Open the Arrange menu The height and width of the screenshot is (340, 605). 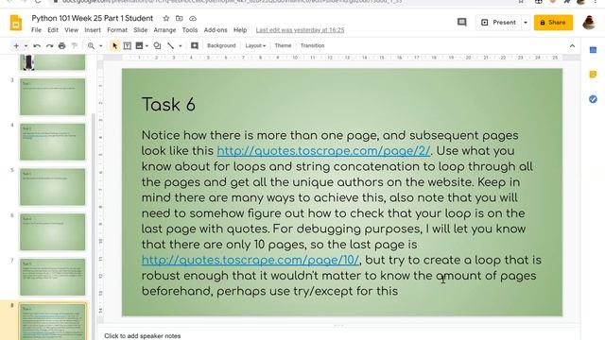(164, 30)
